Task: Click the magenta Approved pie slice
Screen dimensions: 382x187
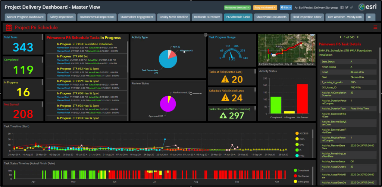Action: click(x=168, y=105)
